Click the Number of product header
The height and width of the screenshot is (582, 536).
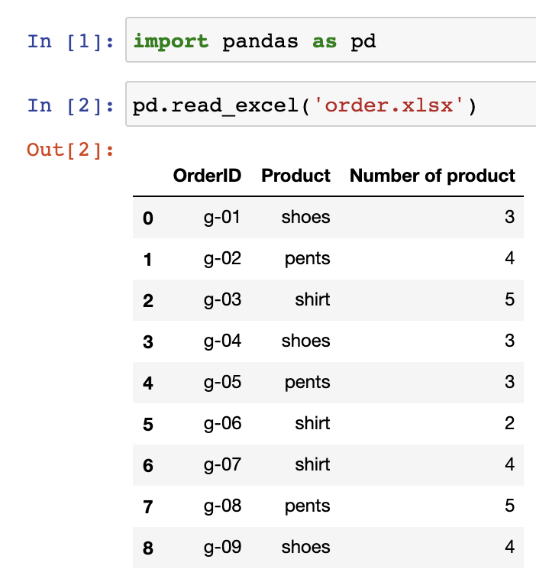tap(432, 176)
